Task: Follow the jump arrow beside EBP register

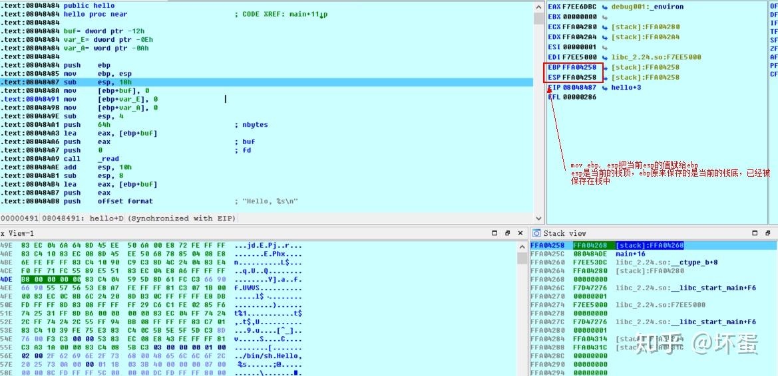Action: coord(605,67)
